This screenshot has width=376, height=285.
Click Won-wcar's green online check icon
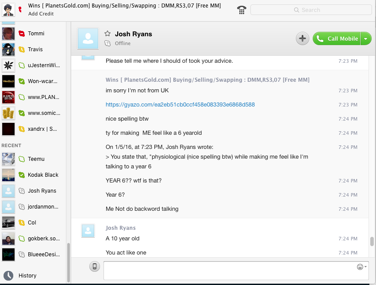(22, 81)
